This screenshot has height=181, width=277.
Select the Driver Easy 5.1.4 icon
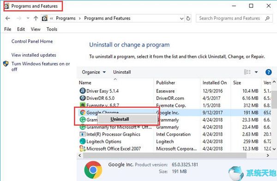pyautogui.click(x=83, y=91)
